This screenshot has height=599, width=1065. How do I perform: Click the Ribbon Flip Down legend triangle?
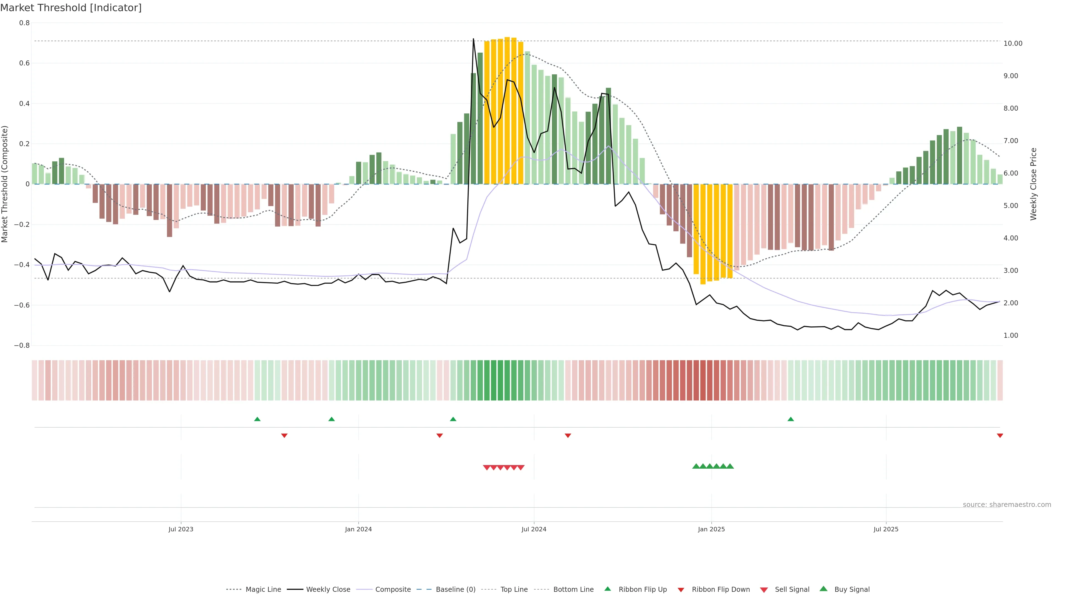coord(681,590)
